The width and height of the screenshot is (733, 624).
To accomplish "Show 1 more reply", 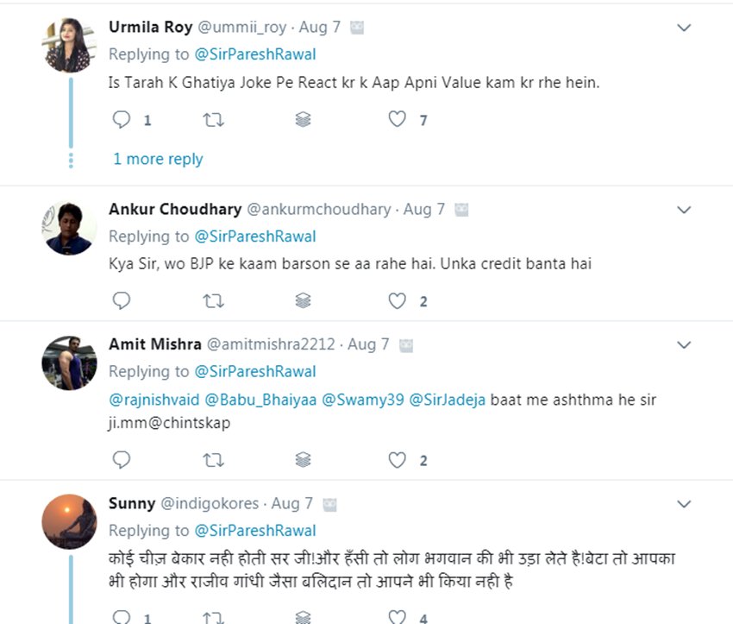I will 158,159.
